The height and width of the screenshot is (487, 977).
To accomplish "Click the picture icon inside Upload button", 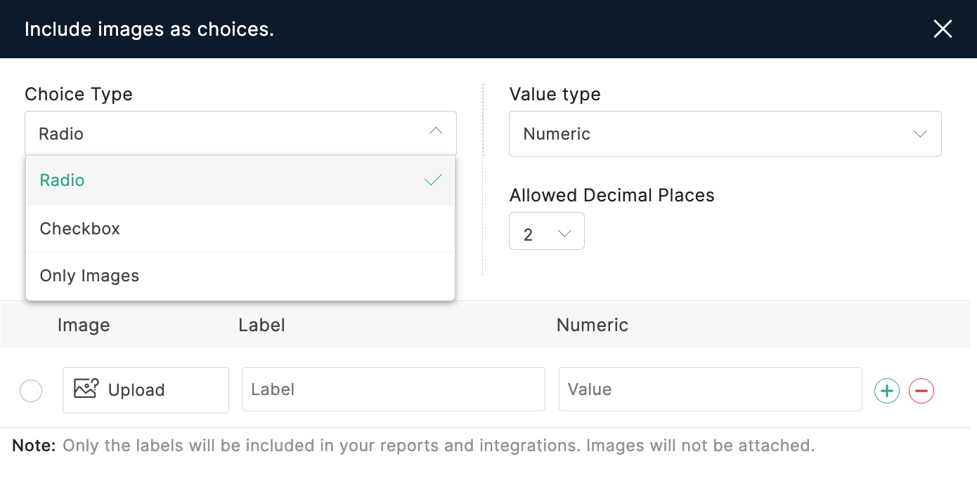I will (86, 389).
